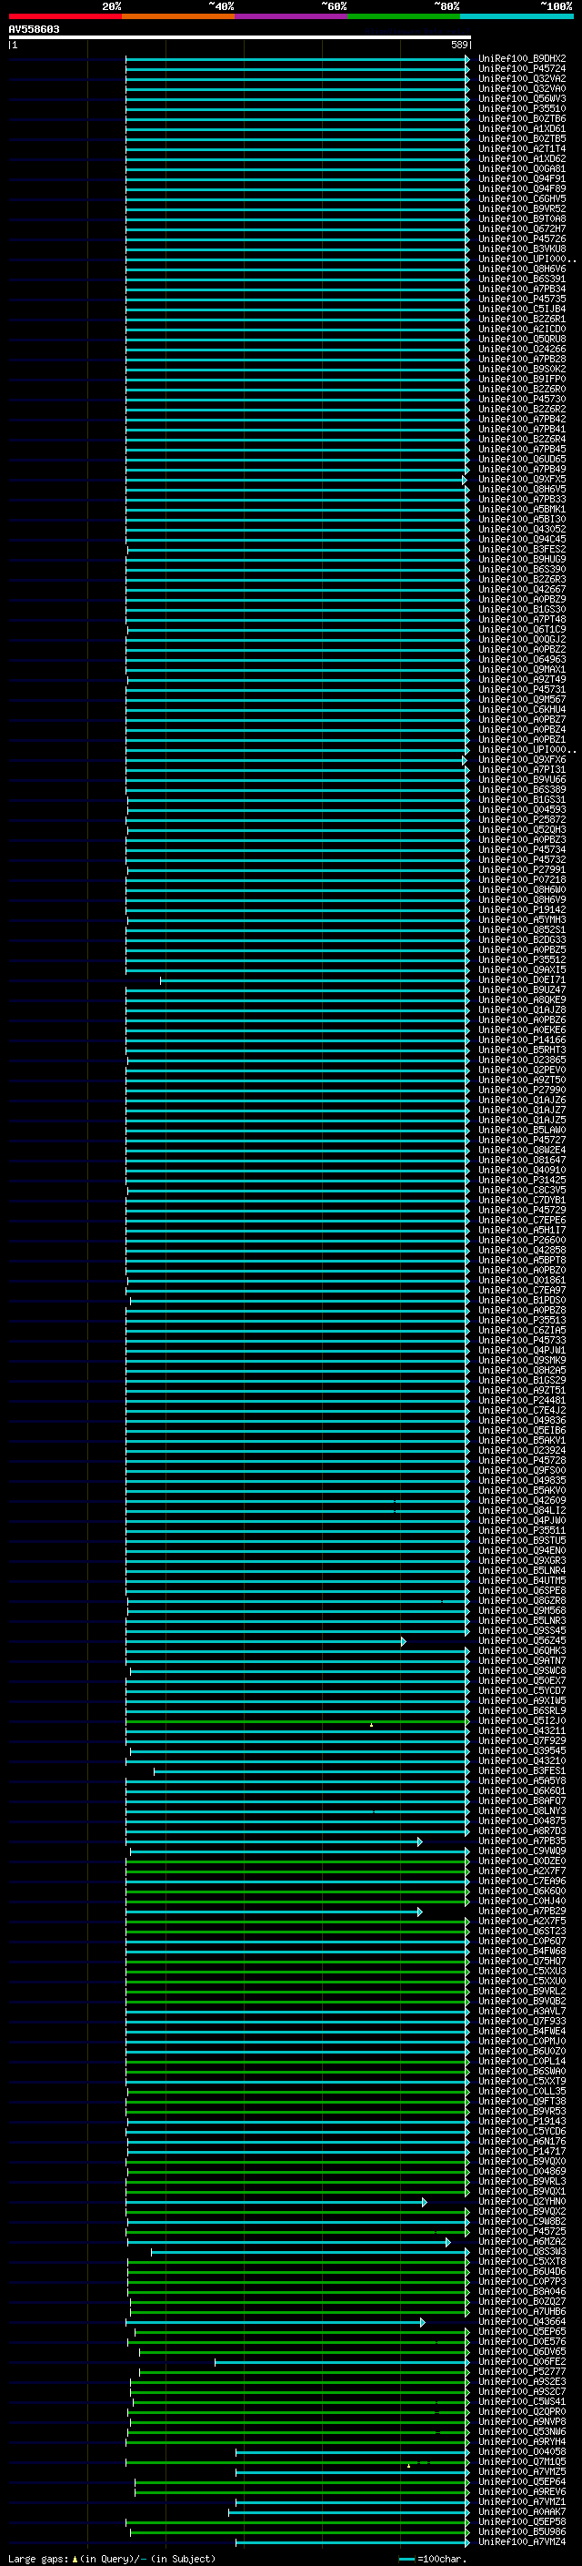This screenshot has height=2566, width=582.
Task: Click the alignment arrowhead for UniRef100_Q43664
Action: click(423, 2322)
